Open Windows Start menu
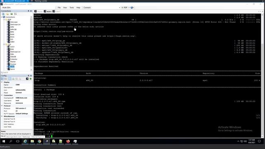Viewport: 265px width, 149px height. click(4, 141)
